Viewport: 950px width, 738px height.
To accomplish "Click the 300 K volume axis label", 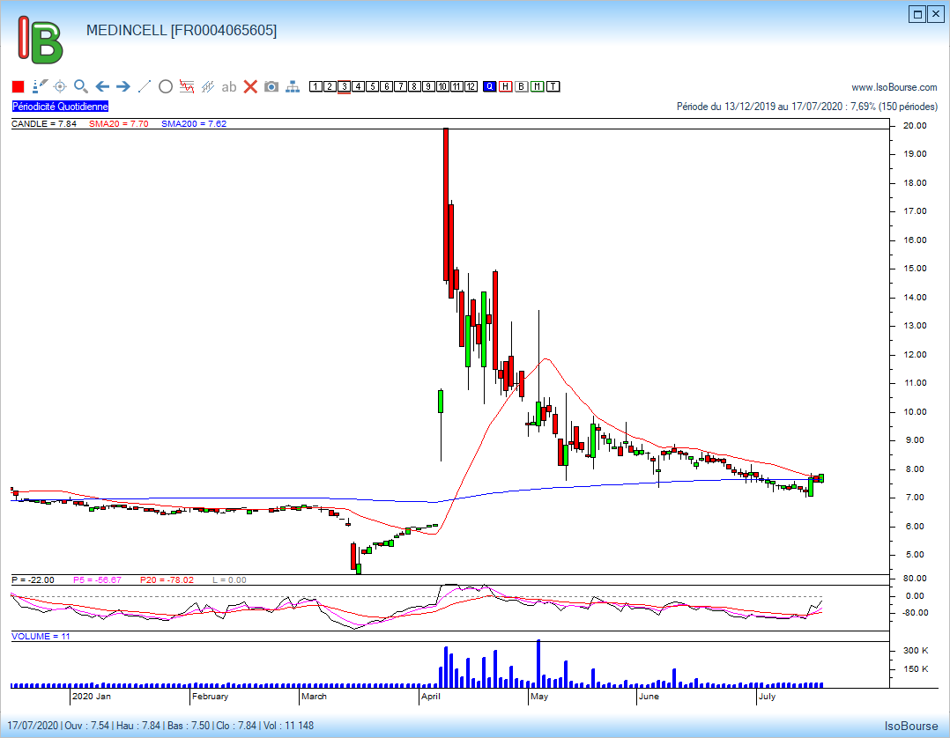I will 916,651.
